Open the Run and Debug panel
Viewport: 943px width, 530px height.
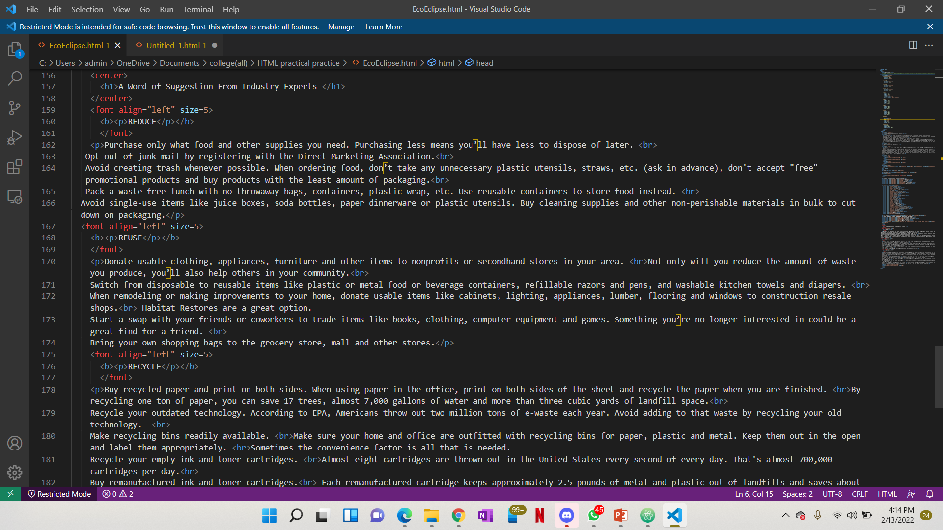(15, 137)
